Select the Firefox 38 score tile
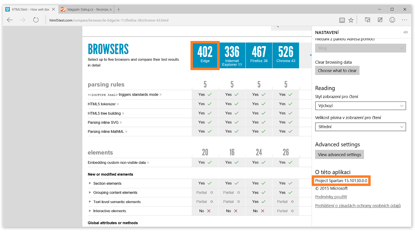The width and height of the screenshot is (415, 233). pos(259,55)
